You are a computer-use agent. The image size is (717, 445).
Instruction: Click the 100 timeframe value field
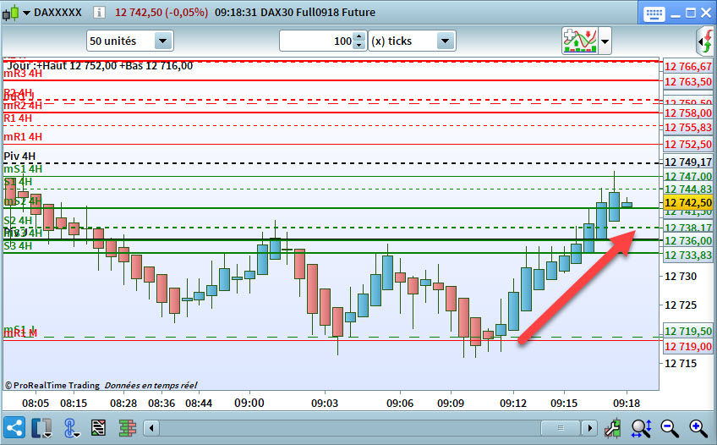pyautogui.click(x=316, y=41)
